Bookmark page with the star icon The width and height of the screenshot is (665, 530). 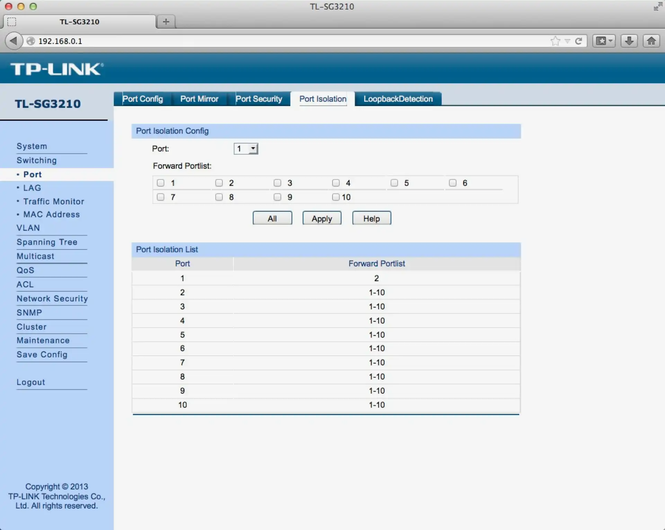(x=555, y=41)
